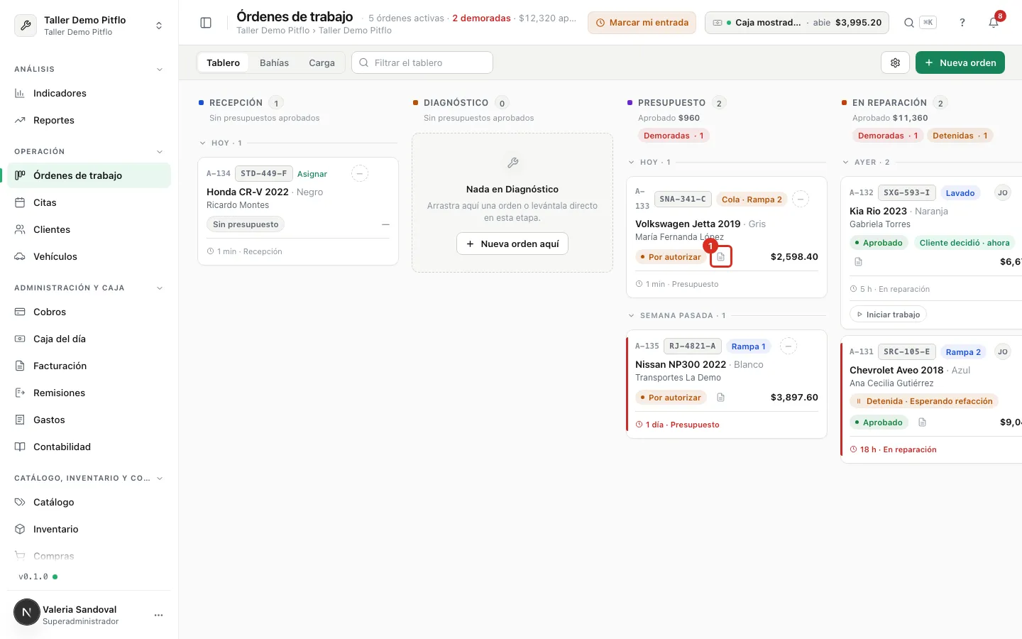This screenshot has width=1022, height=639.
Task: Click assignee circle on Volkswagen Jetta card
Action: point(801,200)
